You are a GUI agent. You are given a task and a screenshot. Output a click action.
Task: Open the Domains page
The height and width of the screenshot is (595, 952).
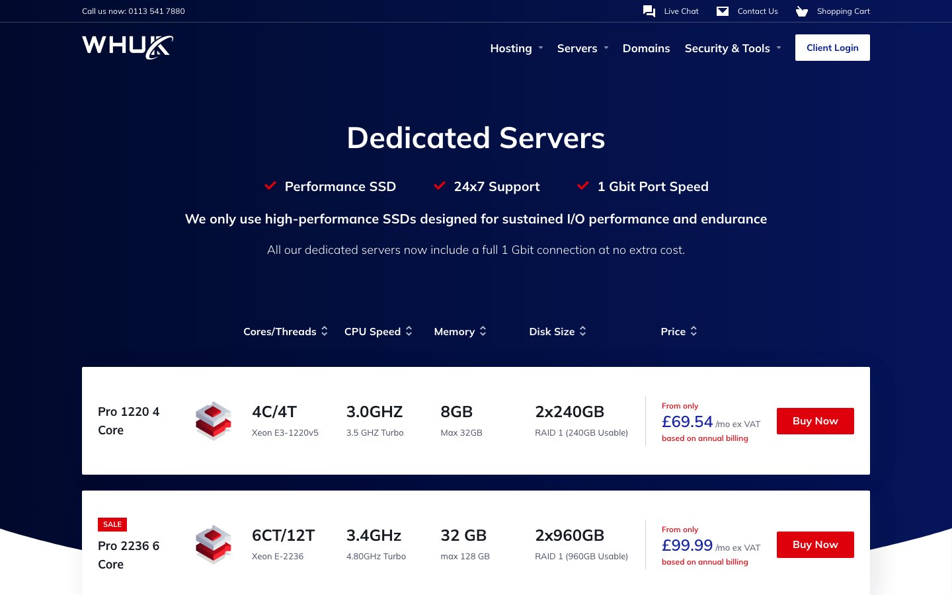pyautogui.click(x=646, y=48)
